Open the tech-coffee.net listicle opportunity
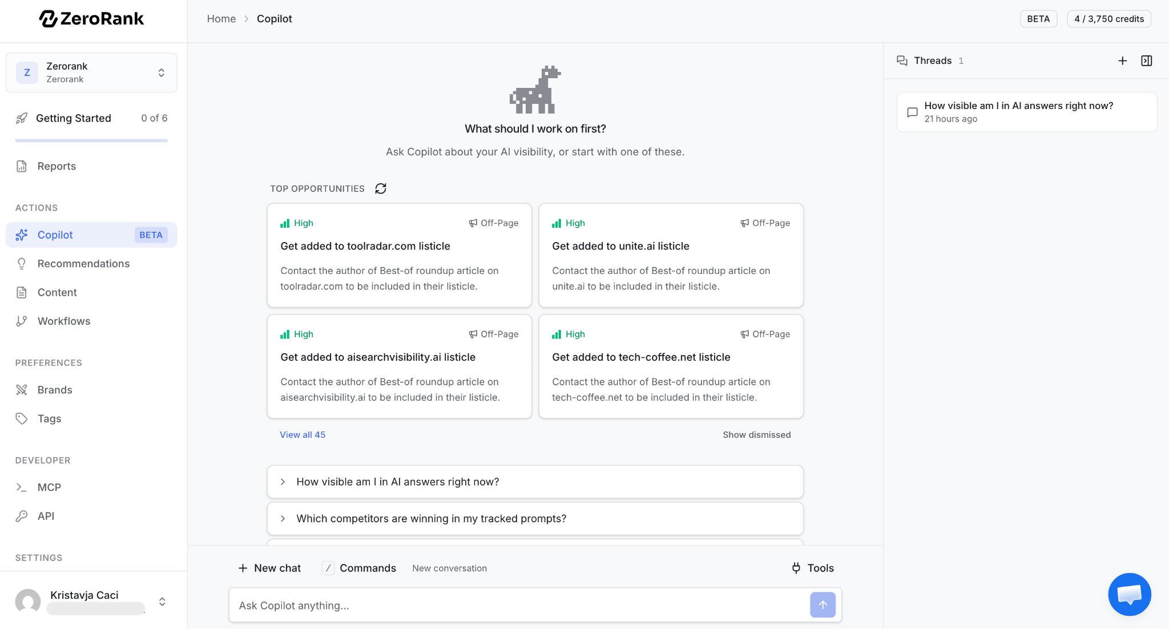 671,366
